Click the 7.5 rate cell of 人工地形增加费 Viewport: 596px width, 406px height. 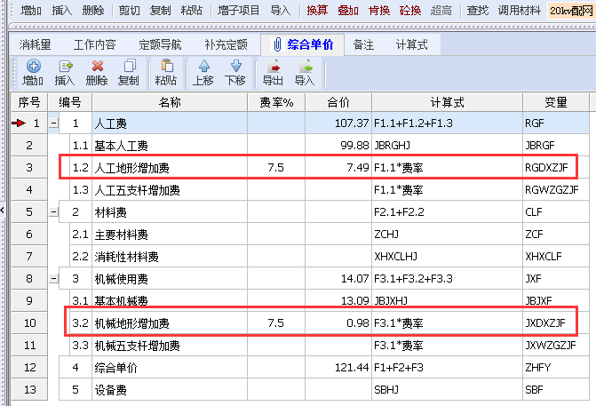point(276,168)
